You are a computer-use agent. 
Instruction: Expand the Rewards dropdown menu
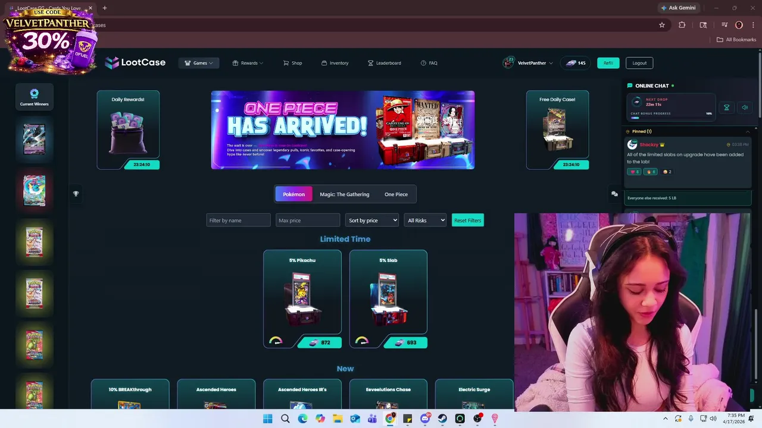[248, 63]
